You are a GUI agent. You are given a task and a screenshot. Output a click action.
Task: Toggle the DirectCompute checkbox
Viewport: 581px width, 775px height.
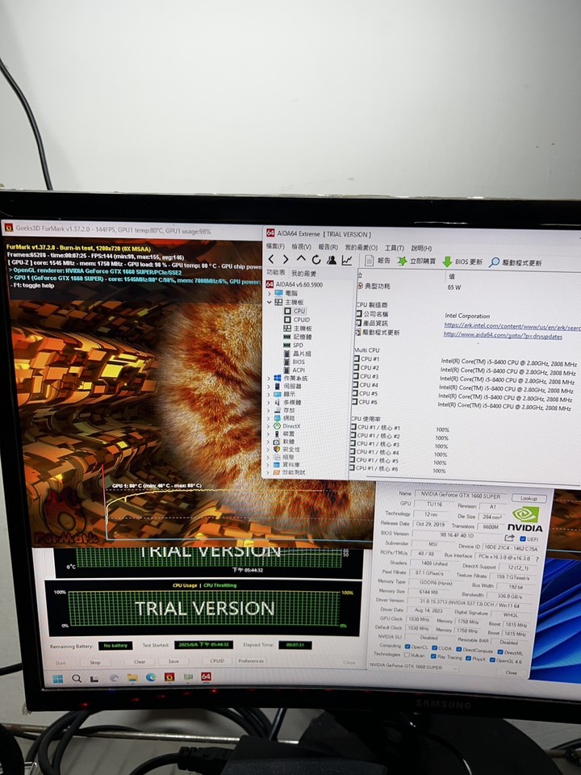(459, 649)
